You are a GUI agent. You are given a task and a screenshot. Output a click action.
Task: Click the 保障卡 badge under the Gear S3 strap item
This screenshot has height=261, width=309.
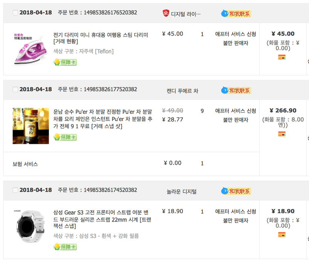tap(65, 247)
